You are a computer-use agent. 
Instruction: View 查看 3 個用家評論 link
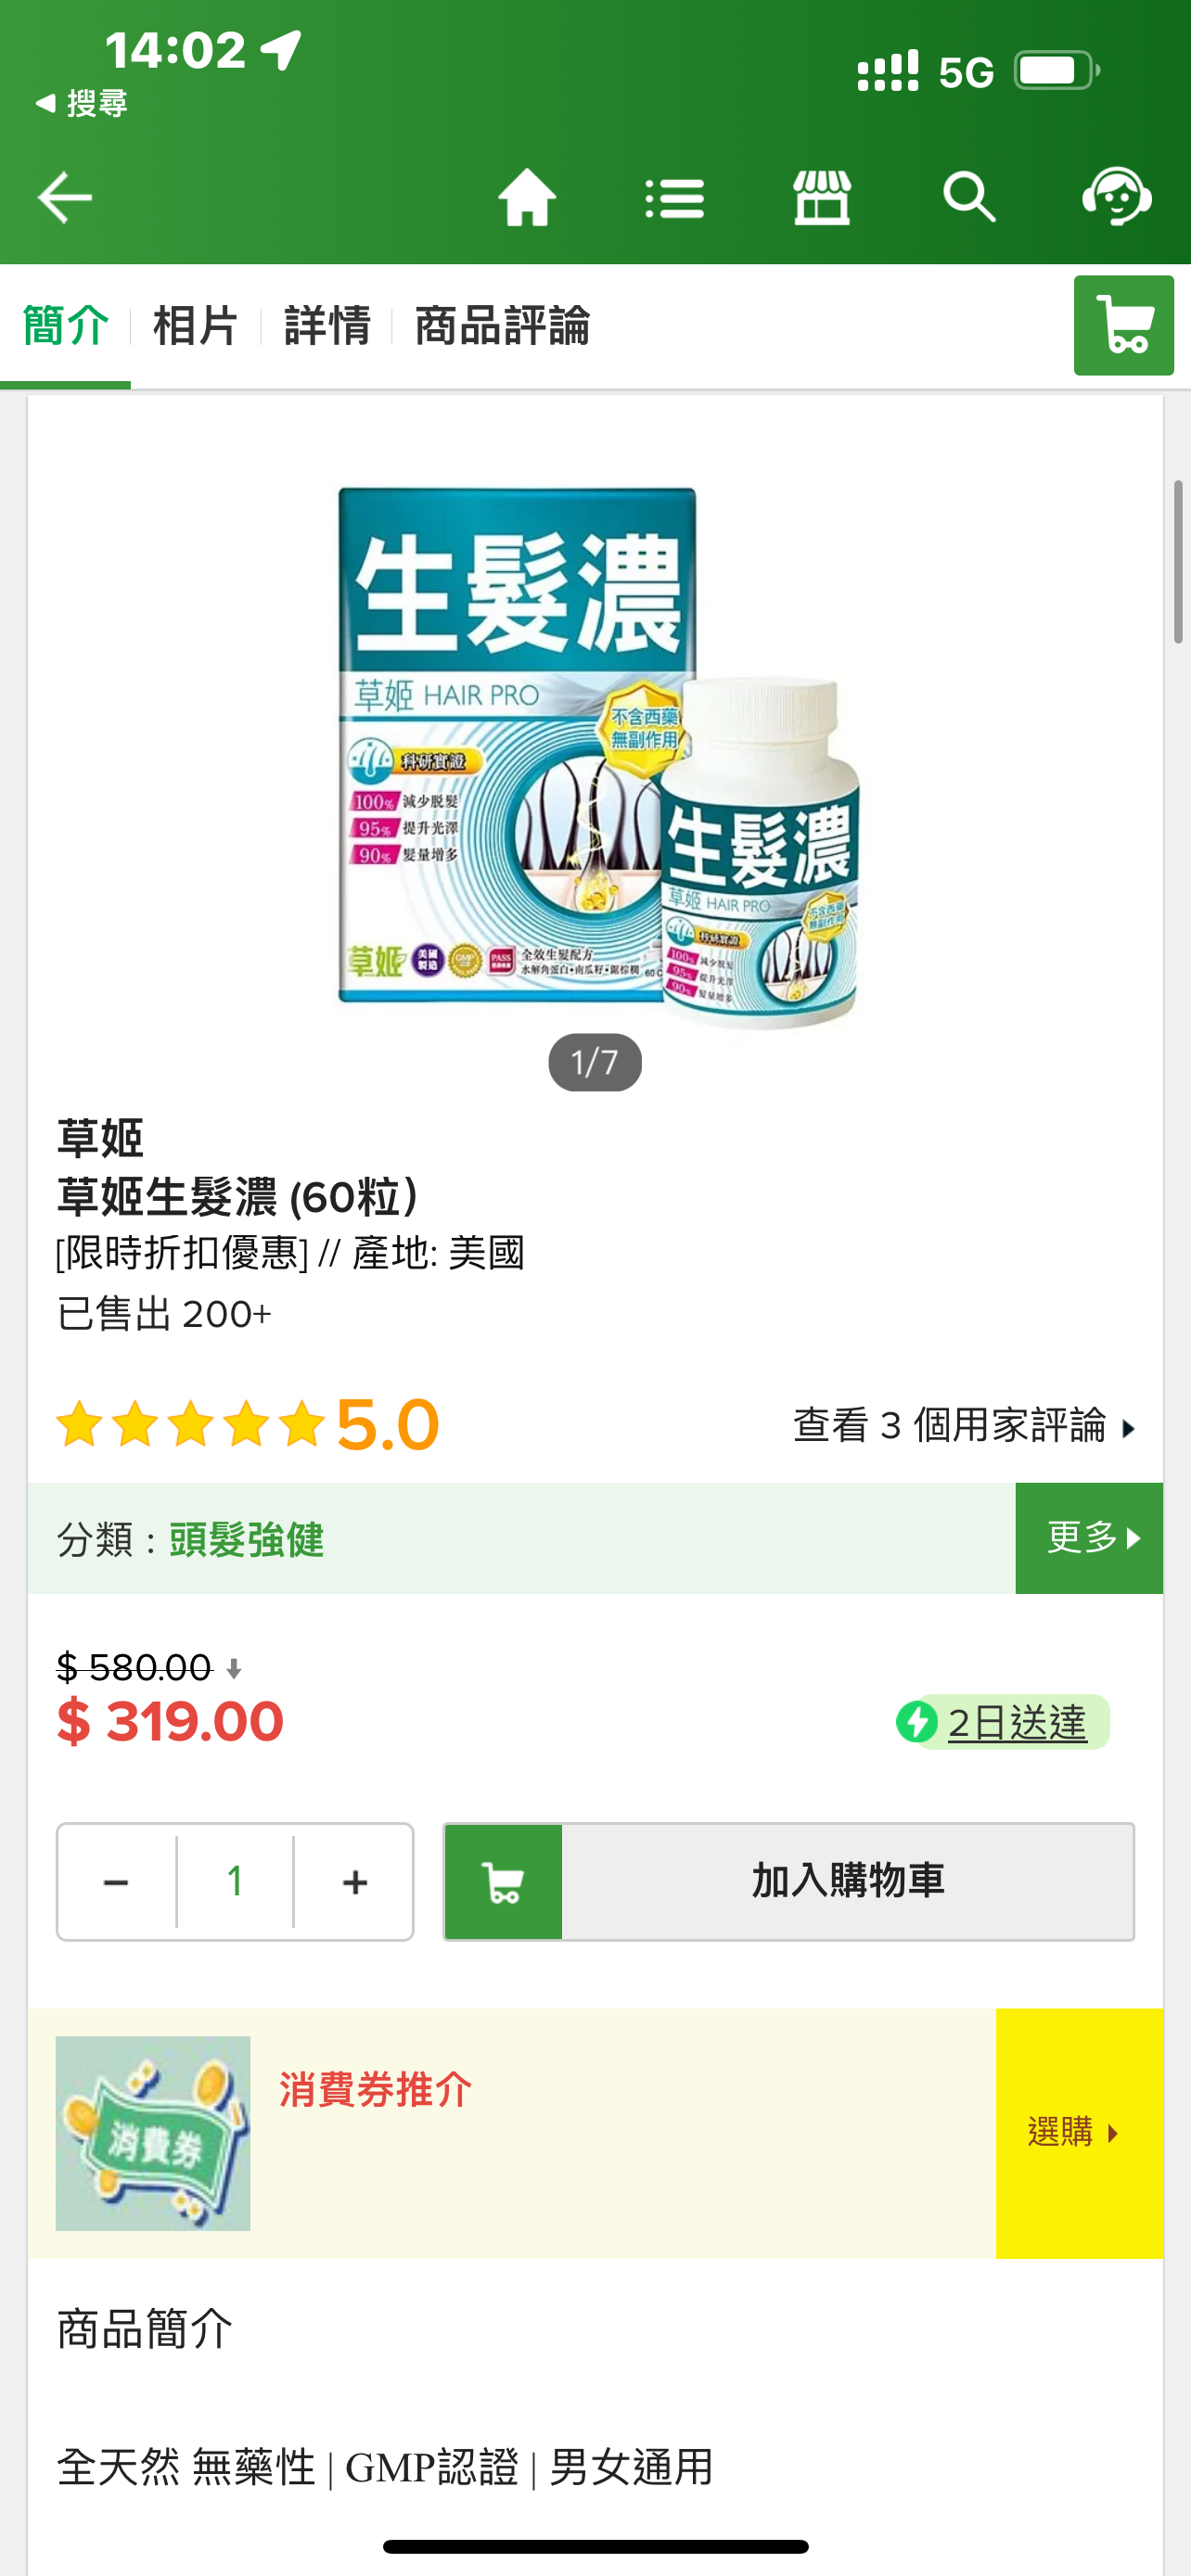965,1425
